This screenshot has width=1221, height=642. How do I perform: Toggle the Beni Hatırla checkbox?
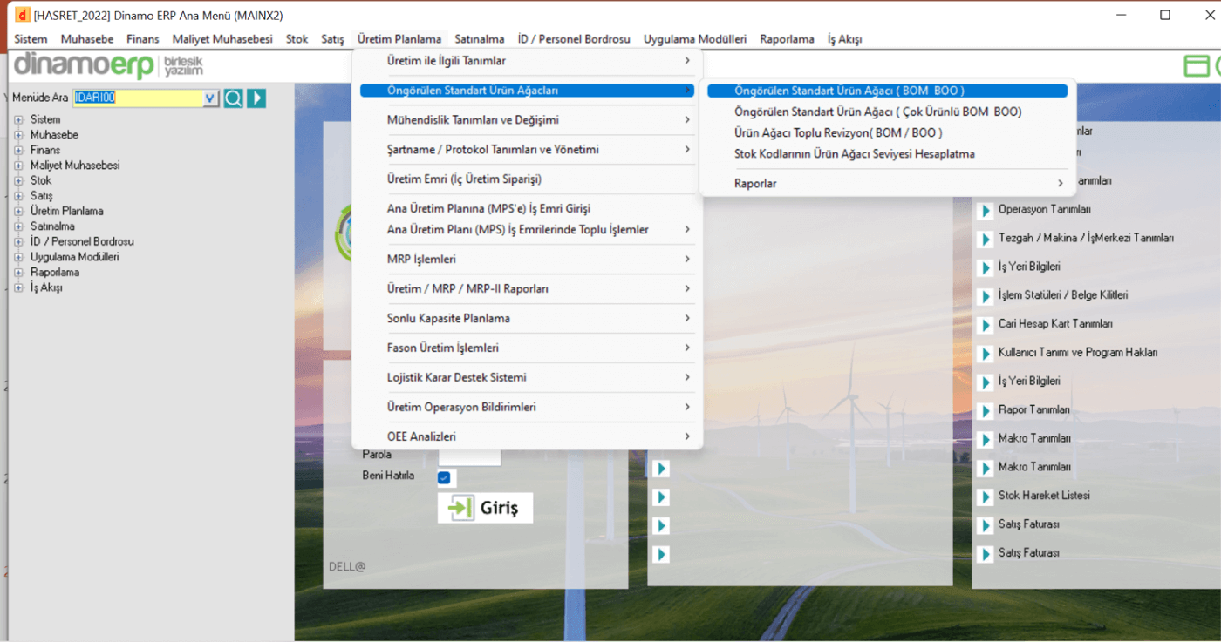coord(444,477)
